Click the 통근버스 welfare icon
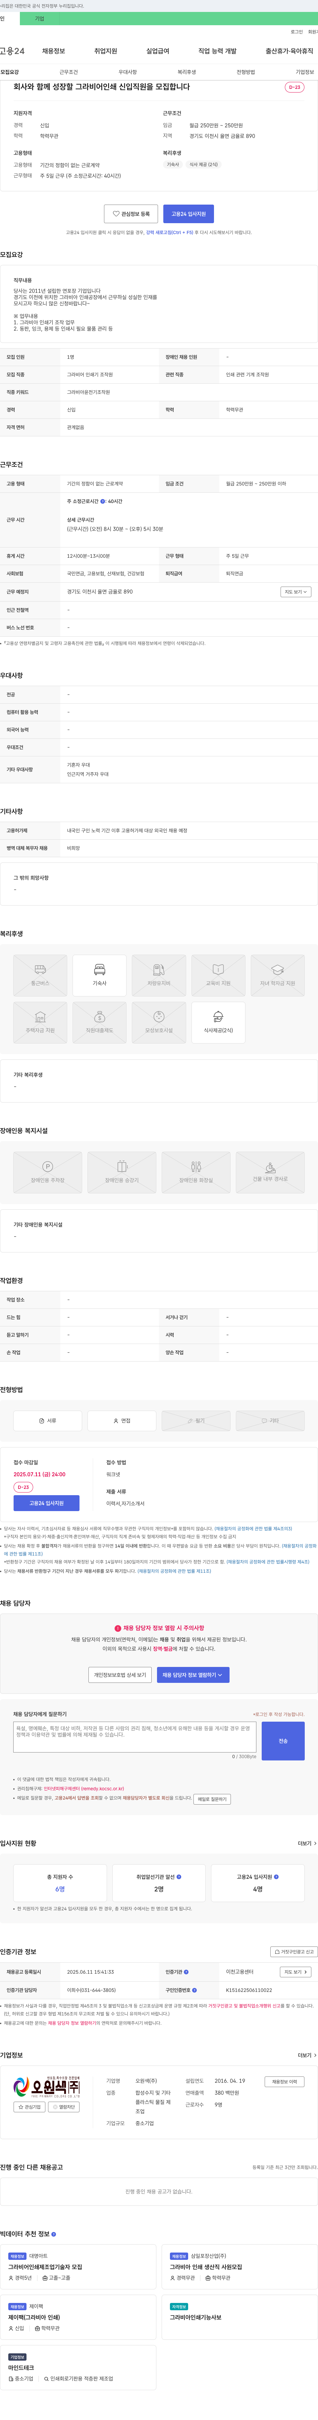 tap(40, 975)
